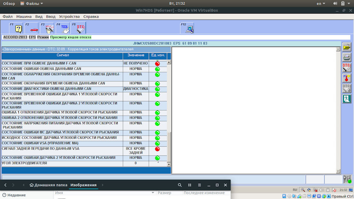Select the F5 DTC tab
The width and height of the screenshot is (354, 199).
[x=78, y=28]
